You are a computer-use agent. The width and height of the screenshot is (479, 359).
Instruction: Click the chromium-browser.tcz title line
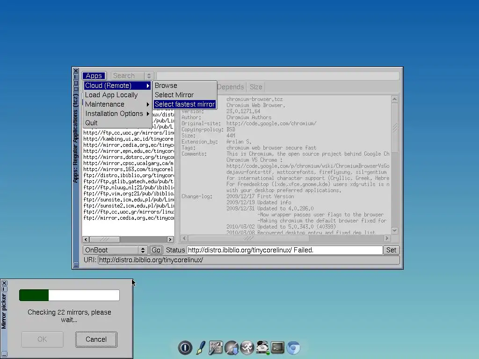pyautogui.click(x=254, y=99)
